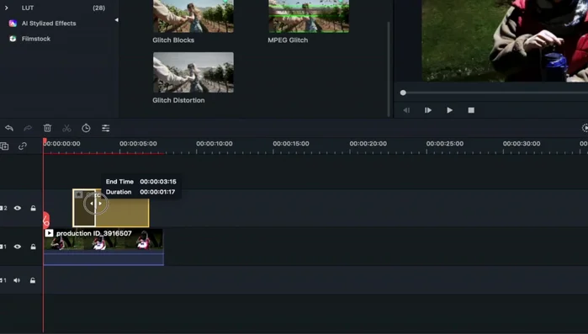
Task: Select the Glitch Distortion effect thumbnail
Action: [x=193, y=72]
